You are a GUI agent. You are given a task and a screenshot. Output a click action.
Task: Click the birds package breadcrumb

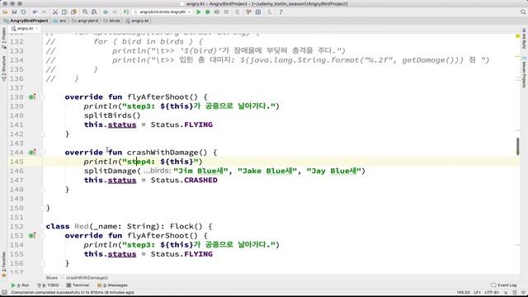coord(112,21)
